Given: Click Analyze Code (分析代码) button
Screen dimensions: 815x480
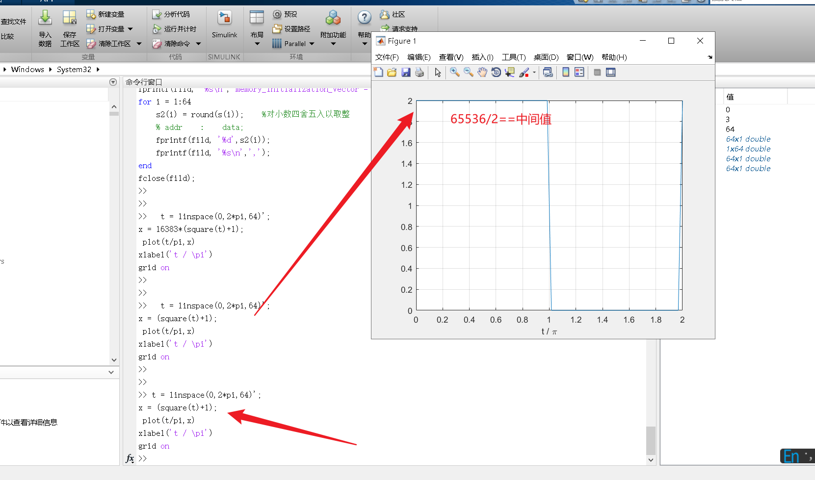Looking at the screenshot, I should [171, 14].
